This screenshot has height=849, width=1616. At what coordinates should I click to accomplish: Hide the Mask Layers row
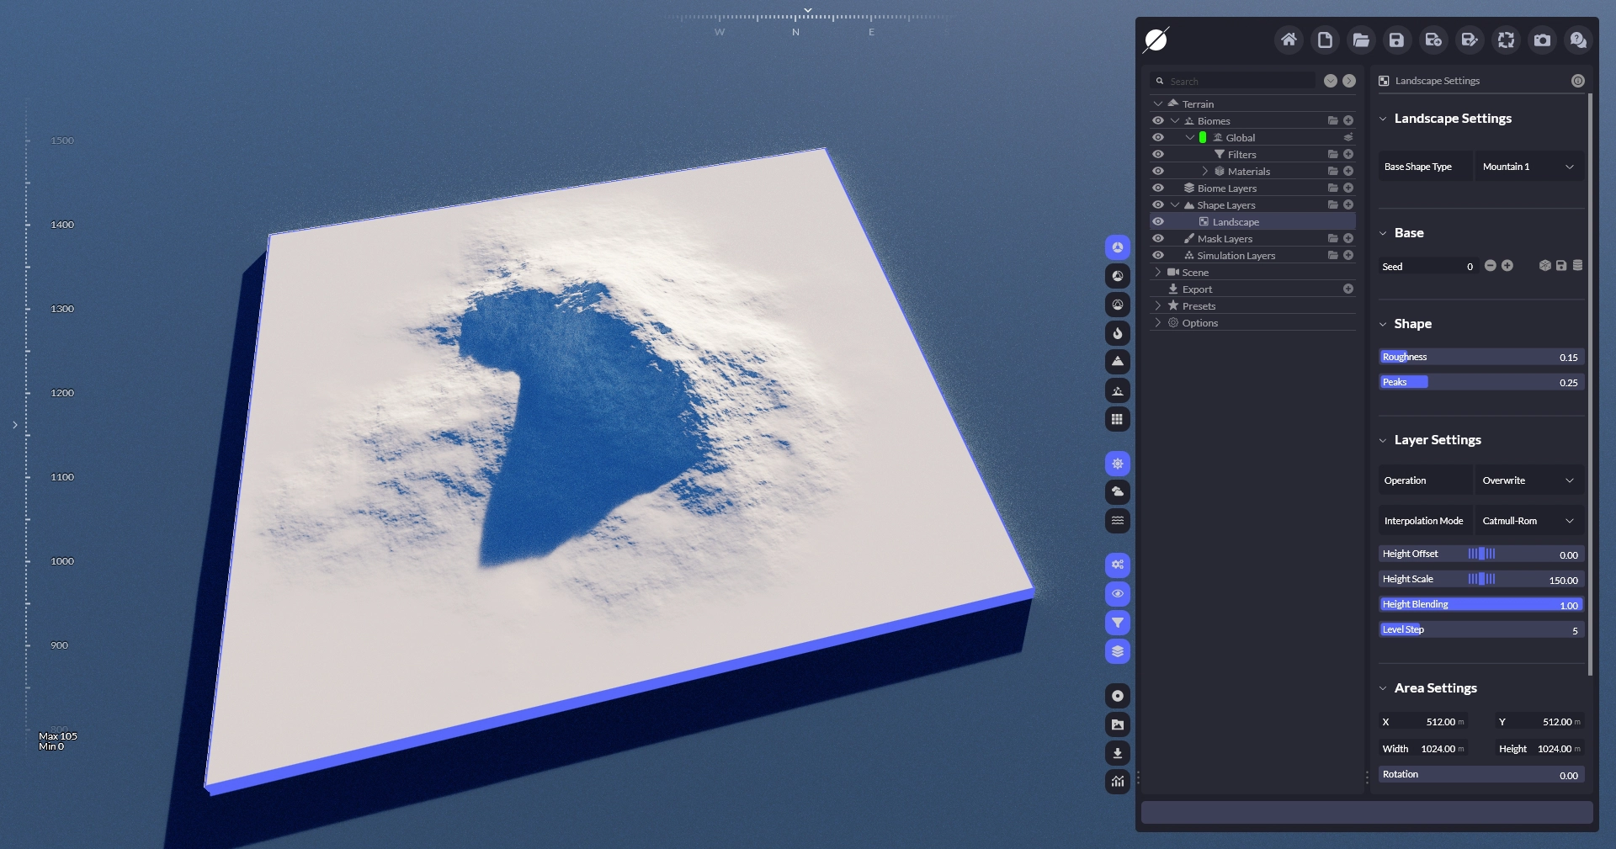(x=1158, y=238)
